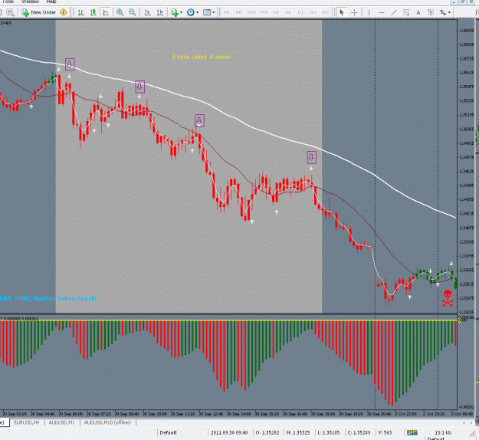479x440 pixels.
Task: Open the Window menu
Action: (30, 2)
